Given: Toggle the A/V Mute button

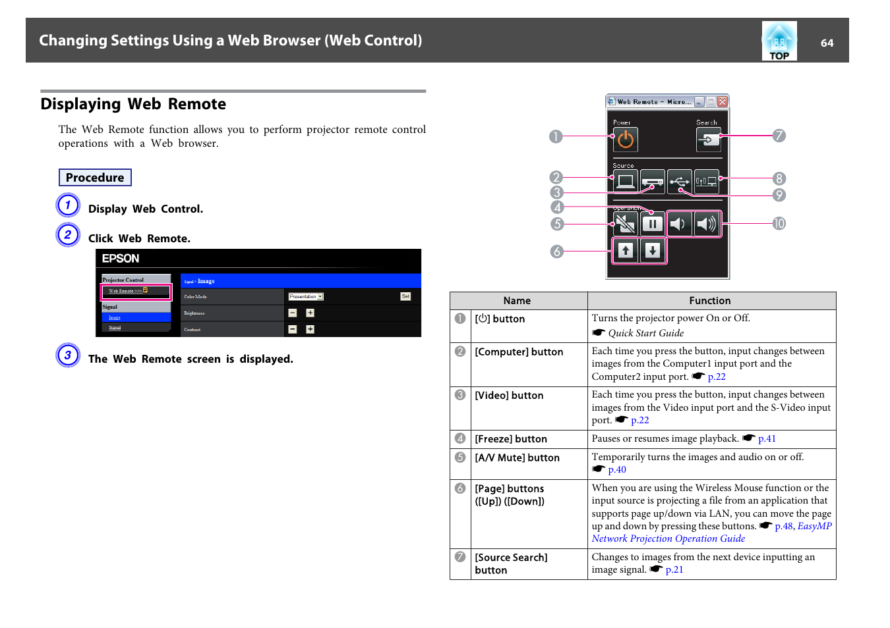Looking at the screenshot, I should [626, 224].
